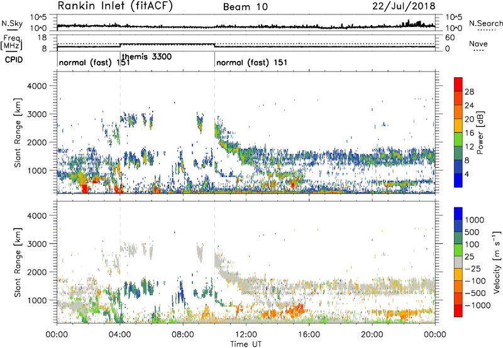Click the '1000' velocity colorbar tick value
This screenshot has height=348, width=503.
[x=475, y=220]
